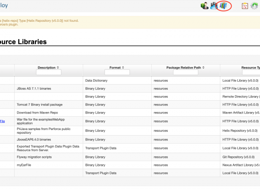
Task: Focus the Description filter box
Action: click(49, 72)
